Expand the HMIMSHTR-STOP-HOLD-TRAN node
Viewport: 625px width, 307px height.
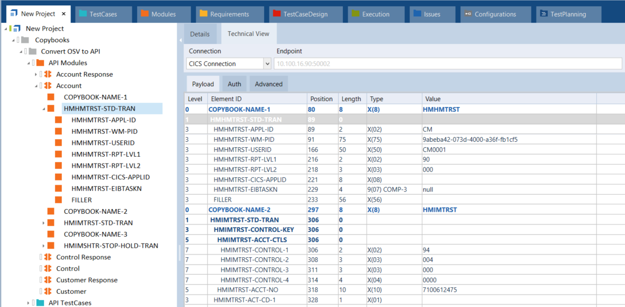43,246
